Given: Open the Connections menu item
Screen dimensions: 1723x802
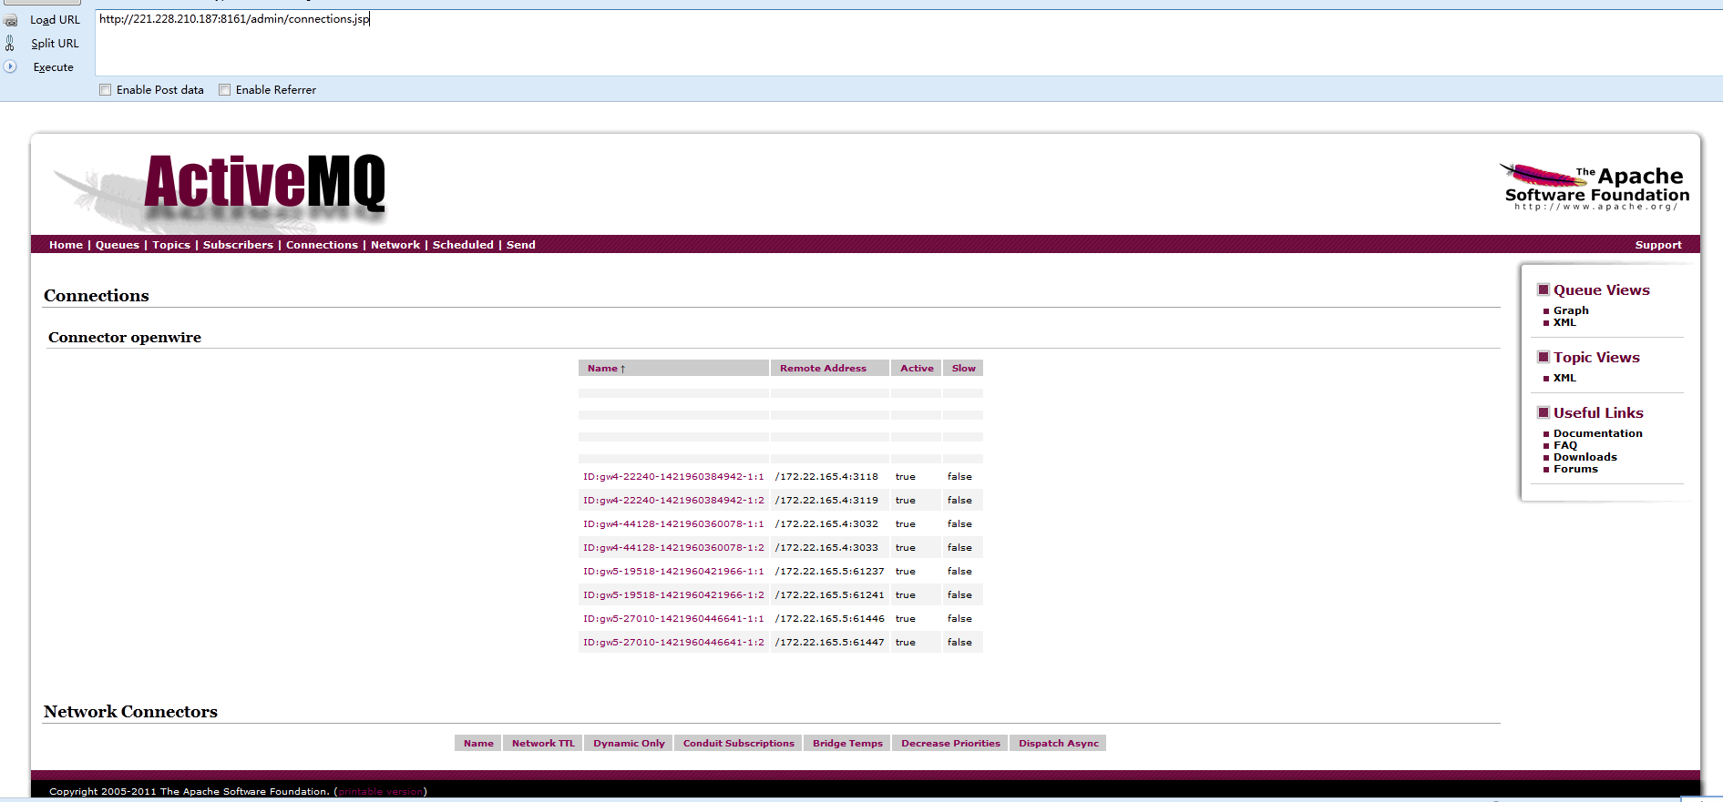Looking at the screenshot, I should [x=322, y=245].
